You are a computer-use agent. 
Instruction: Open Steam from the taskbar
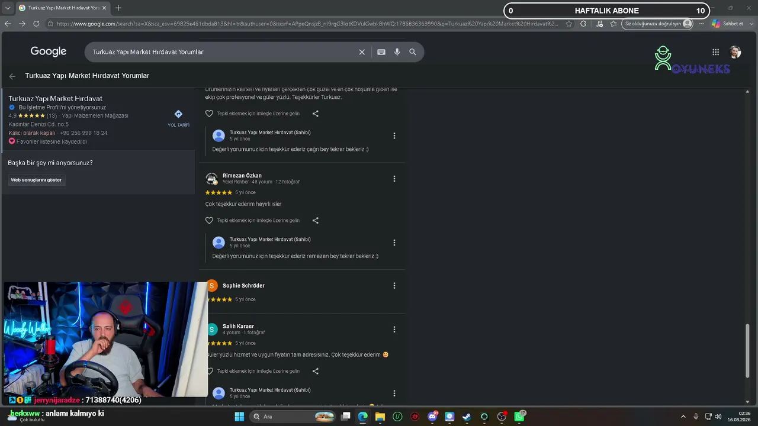(467, 417)
